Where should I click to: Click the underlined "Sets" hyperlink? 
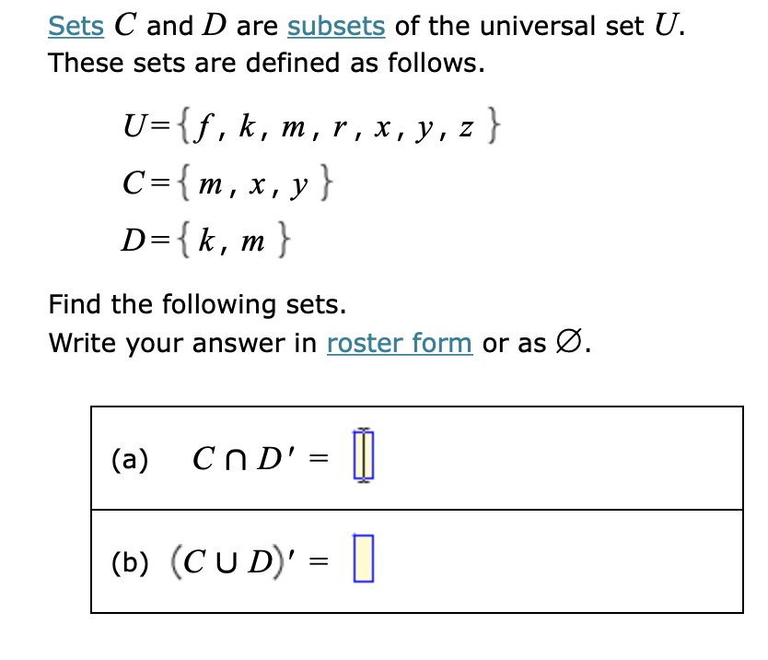click(76, 25)
